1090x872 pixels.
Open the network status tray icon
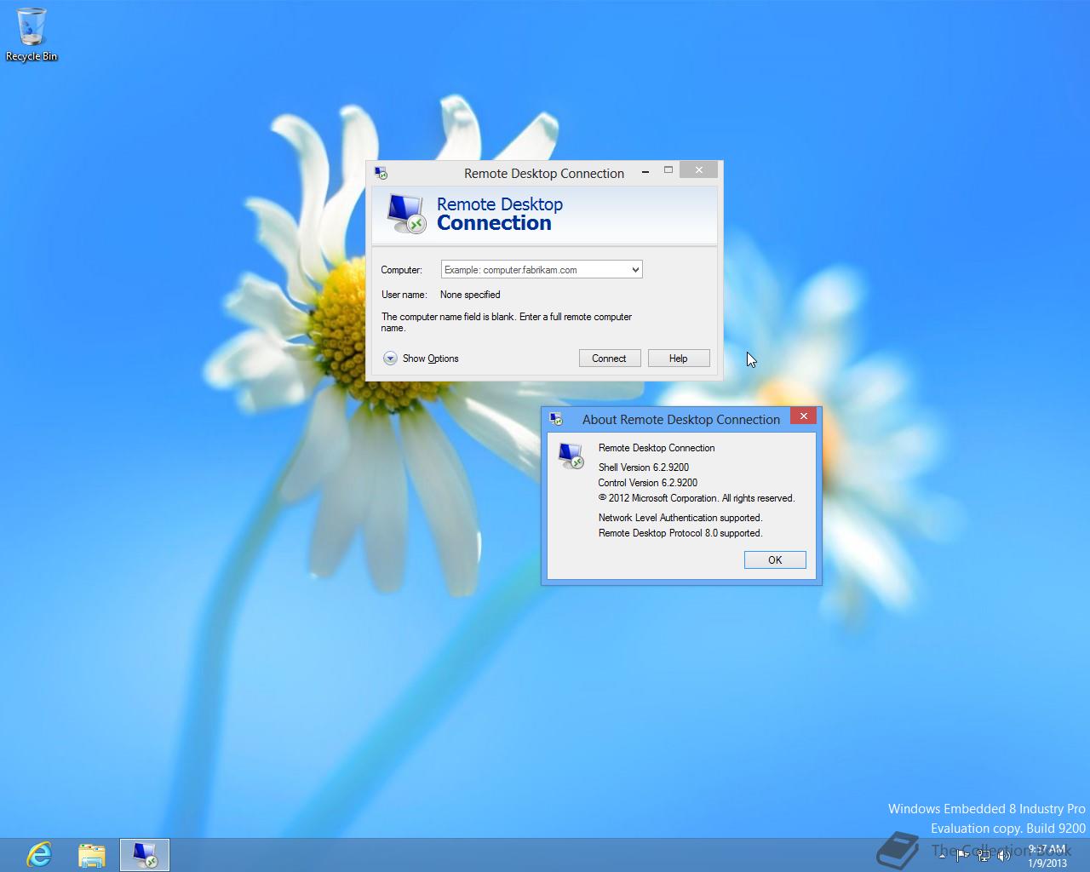tap(984, 854)
